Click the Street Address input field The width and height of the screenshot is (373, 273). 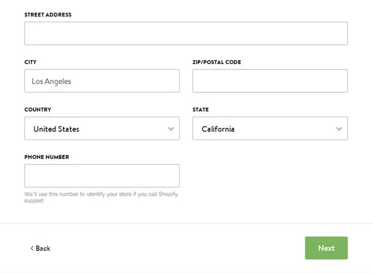click(x=185, y=34)
